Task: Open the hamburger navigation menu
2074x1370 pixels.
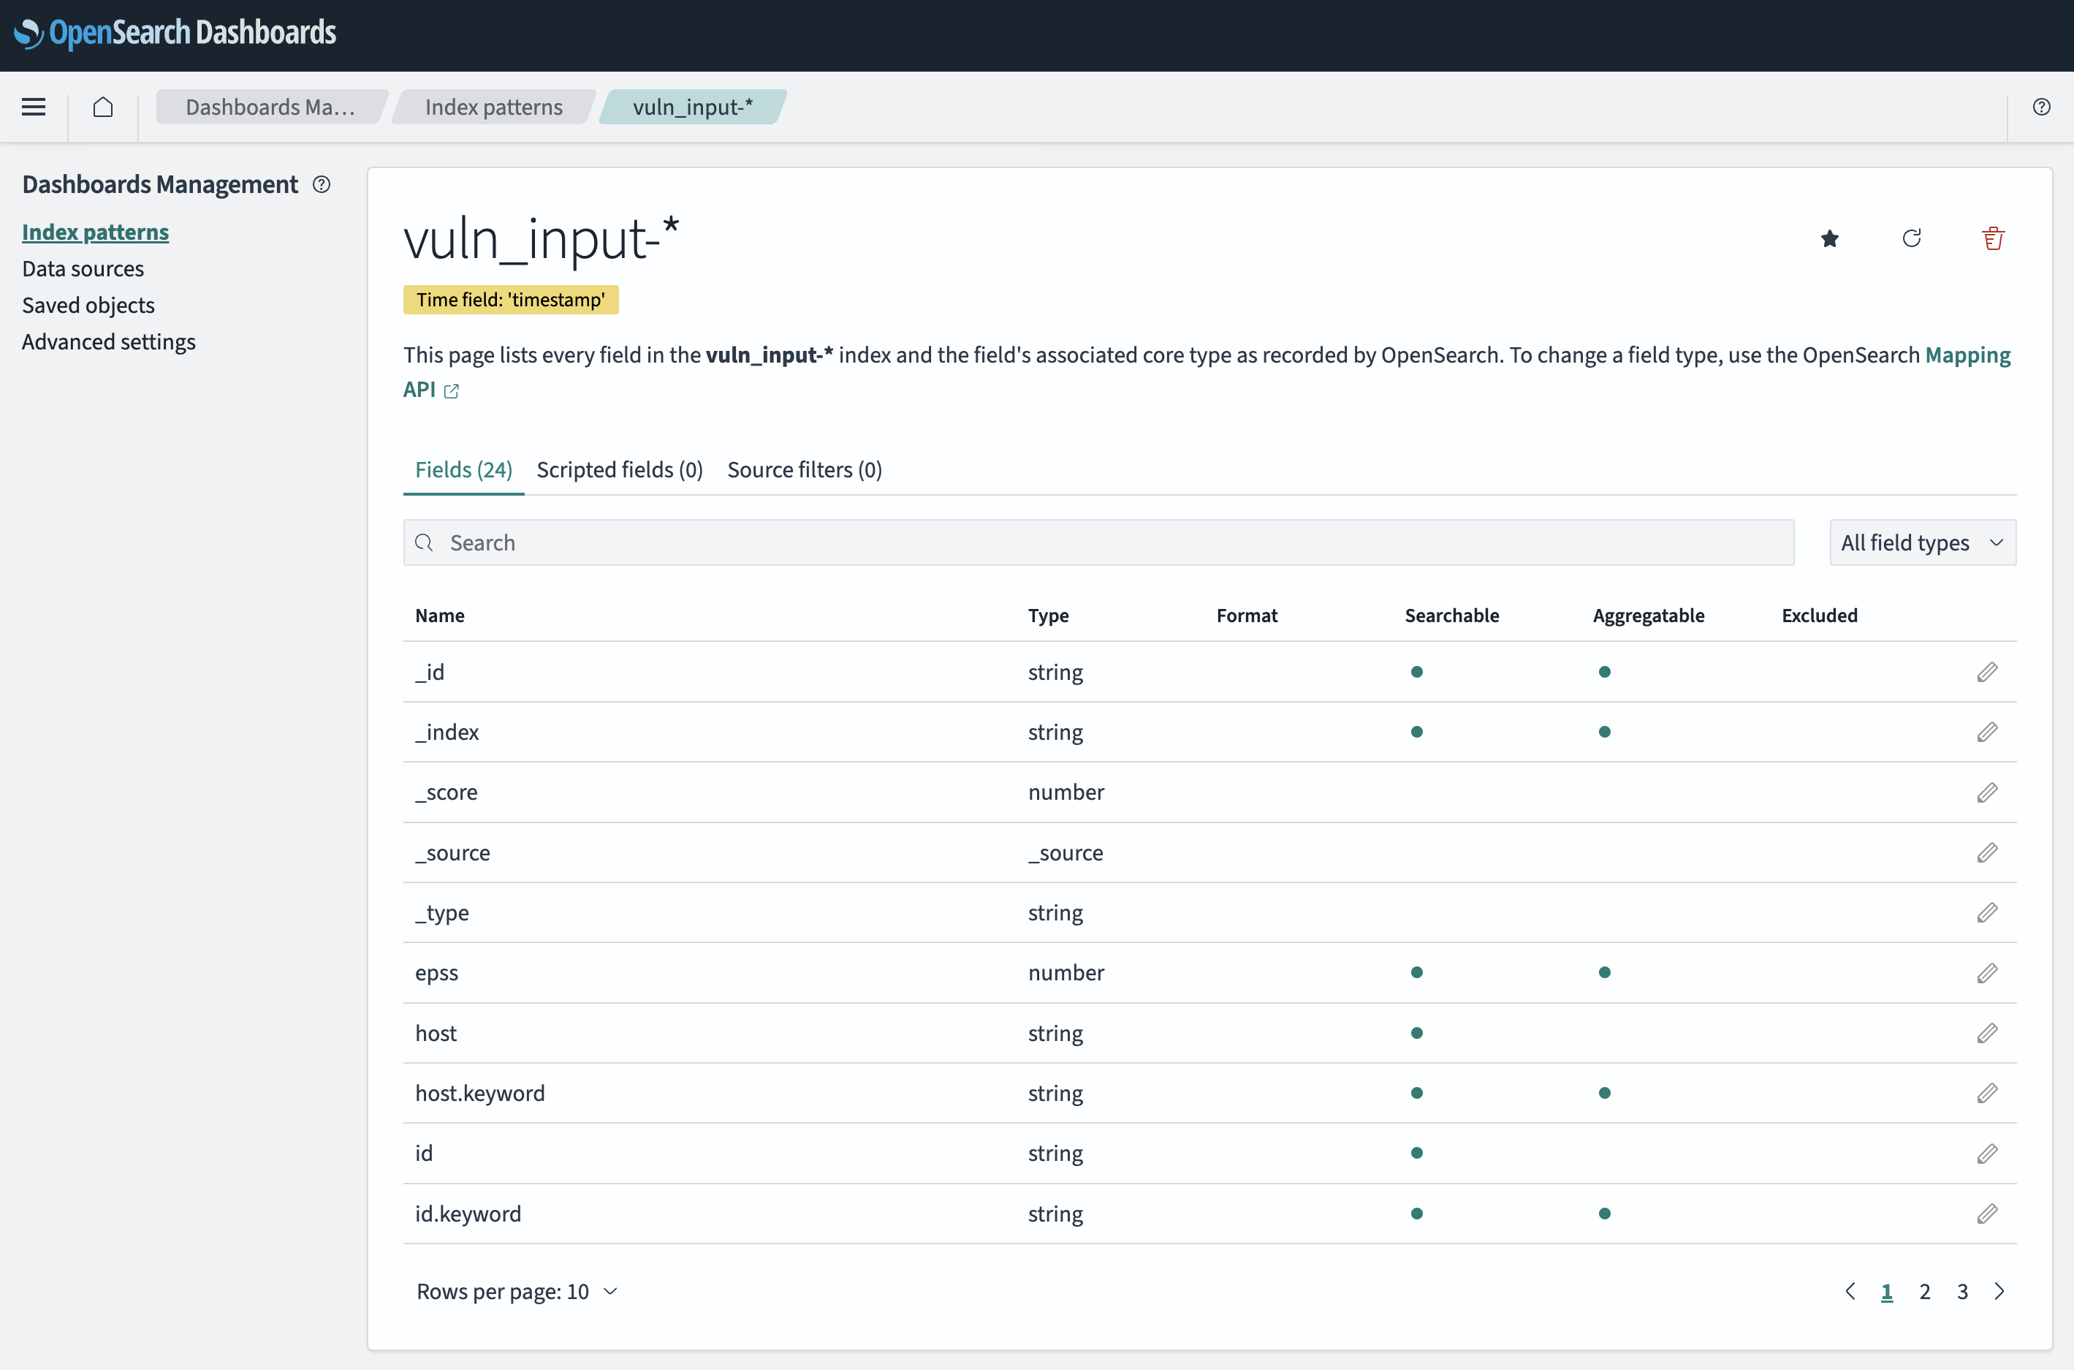Action: coord(33,107)
